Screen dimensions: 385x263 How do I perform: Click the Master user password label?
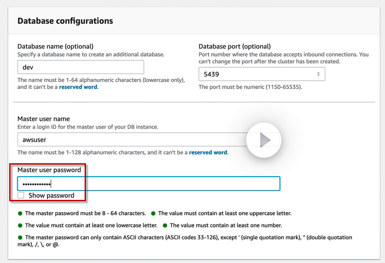tap(49, 170)
